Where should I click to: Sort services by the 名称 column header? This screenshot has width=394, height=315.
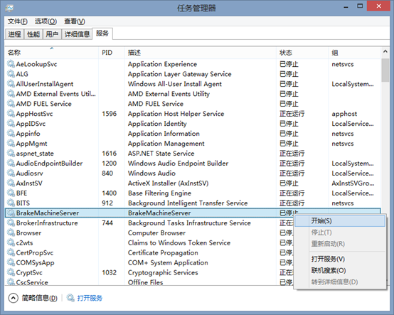tap(52, 53)
